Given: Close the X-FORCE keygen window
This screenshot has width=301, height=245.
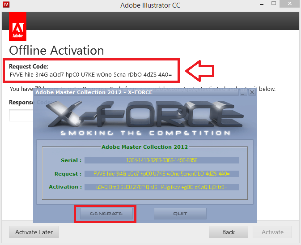Looking at the screenshot, I should click(252, 93).
